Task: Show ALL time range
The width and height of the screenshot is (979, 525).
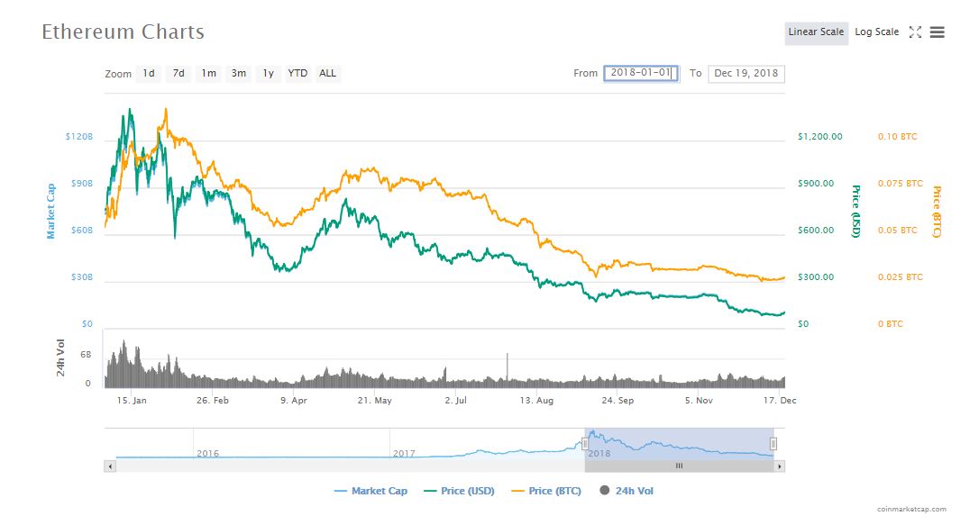Action: coord(328,73)
